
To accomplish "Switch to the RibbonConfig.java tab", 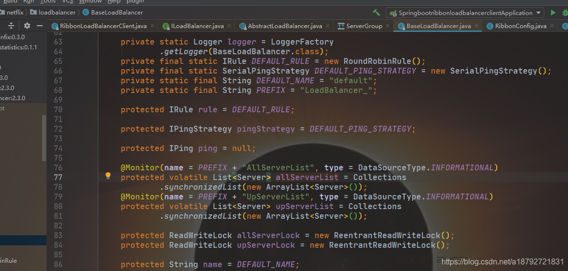I will (520, 26).
